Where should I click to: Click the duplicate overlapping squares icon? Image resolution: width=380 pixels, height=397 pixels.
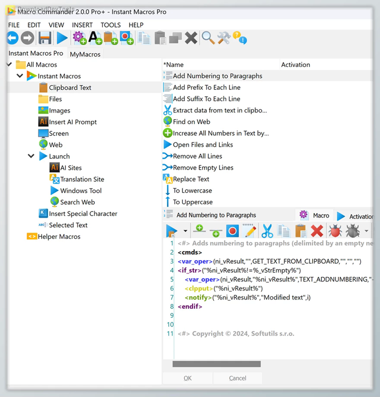pos(175,38)
